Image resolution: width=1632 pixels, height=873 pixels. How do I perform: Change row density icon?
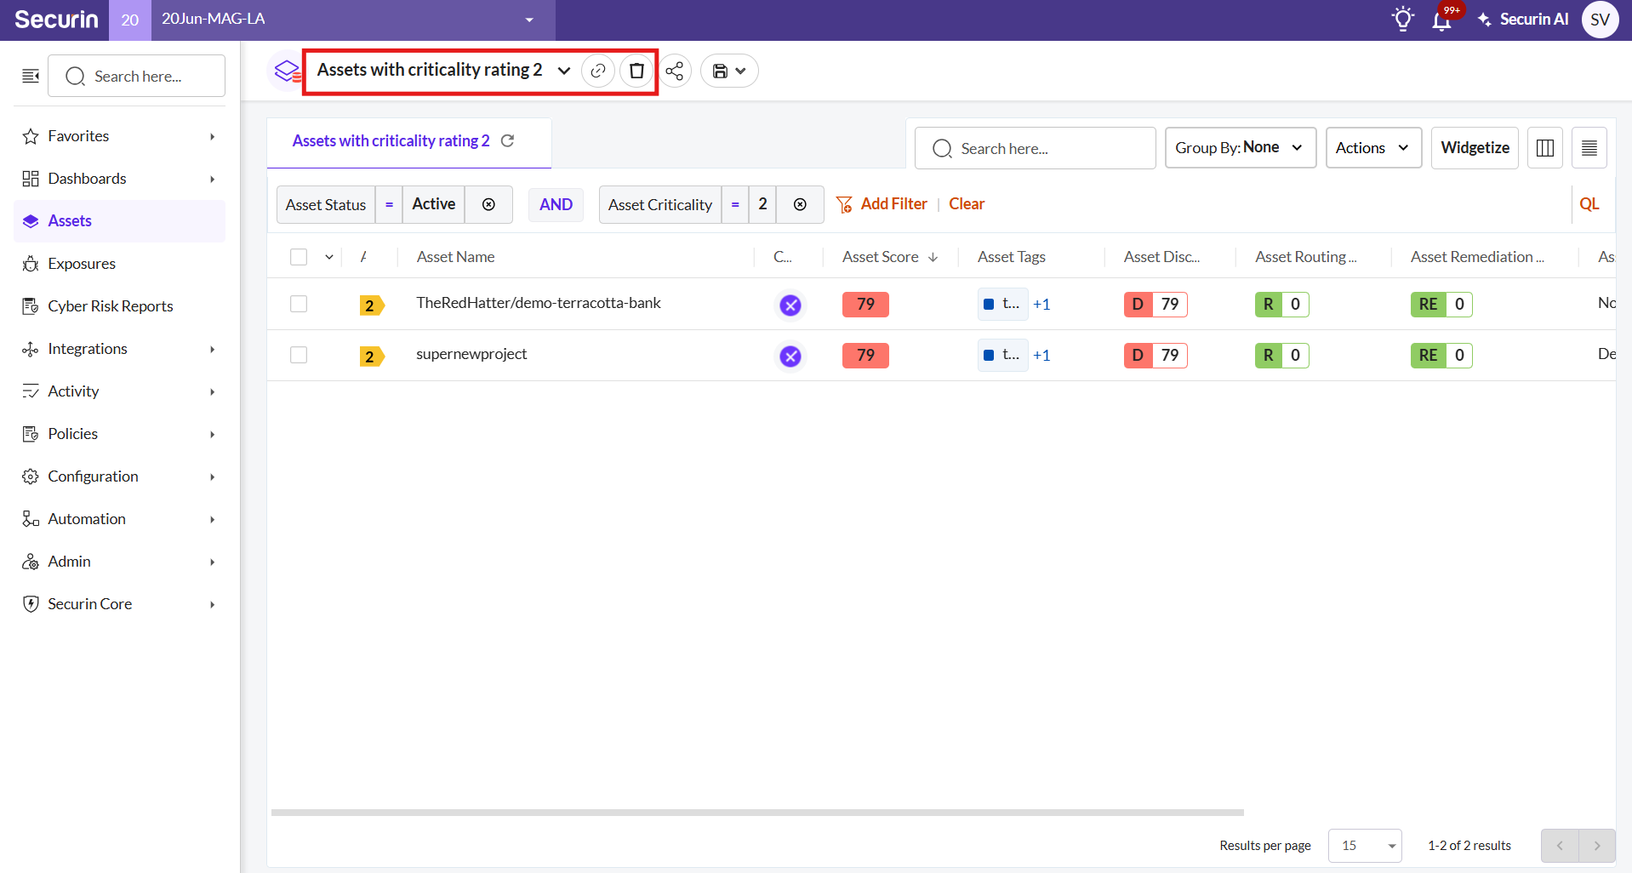(x=1589, y=148)
